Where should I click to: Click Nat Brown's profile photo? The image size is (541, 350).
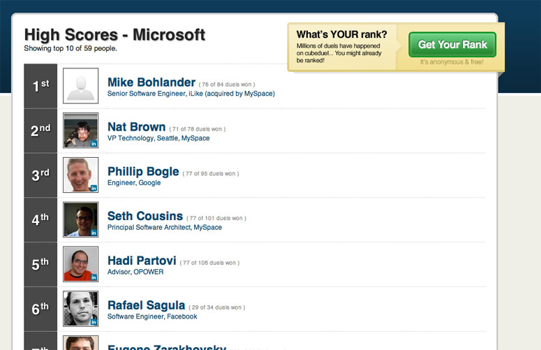[80, 130]
